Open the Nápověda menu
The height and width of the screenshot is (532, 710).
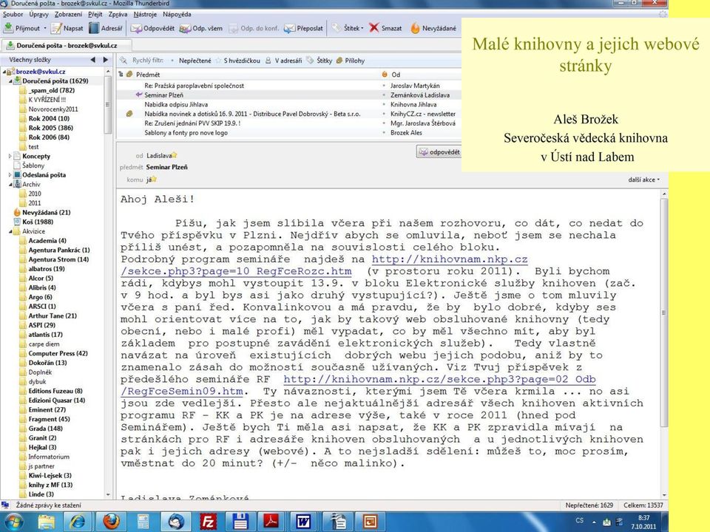tap(177, 14)
